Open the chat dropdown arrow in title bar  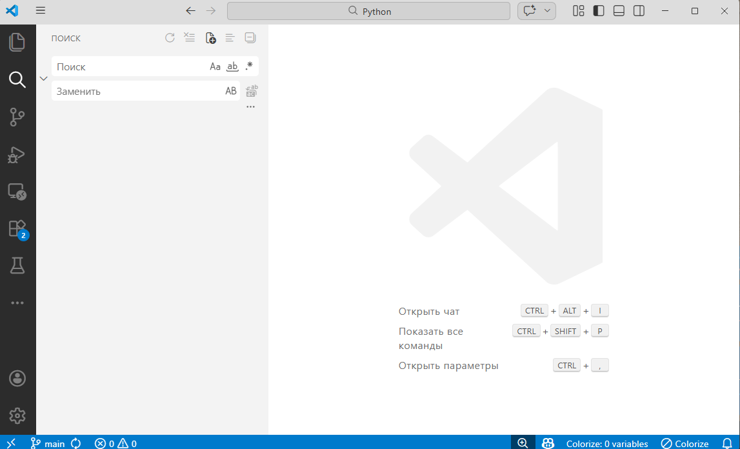pos(548,11)
